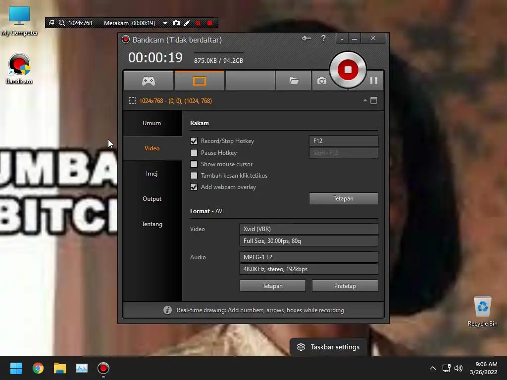The width and height of the screenshot is (507, 380).
Task: Click the small dash tray button in Bandicam title bar
Action: pos(342,39)
